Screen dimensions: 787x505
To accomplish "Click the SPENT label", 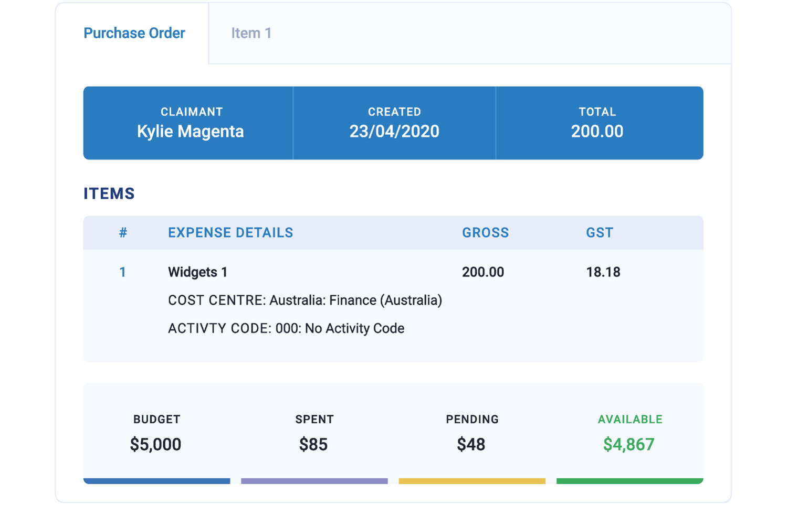I will coord(314,420).
